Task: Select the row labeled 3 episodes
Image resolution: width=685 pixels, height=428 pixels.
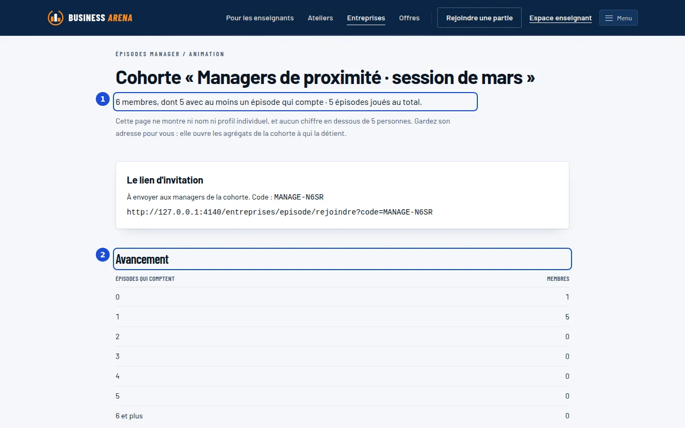Action: (342, 356)
